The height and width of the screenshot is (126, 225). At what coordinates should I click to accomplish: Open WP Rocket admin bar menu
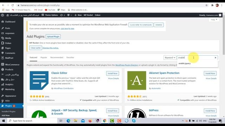click(x=88, y=15)
